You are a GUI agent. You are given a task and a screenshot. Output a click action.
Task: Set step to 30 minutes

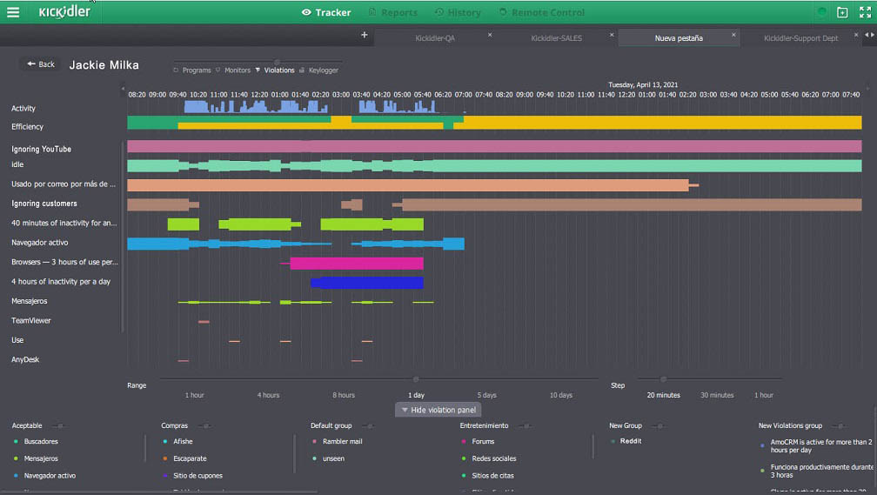pos(717,395)
